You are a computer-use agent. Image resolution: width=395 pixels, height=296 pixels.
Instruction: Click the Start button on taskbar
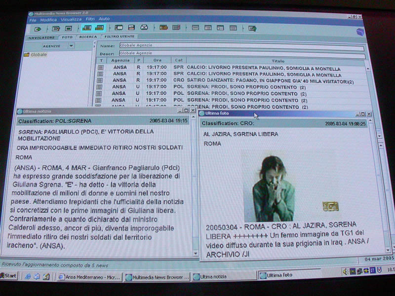click(x=8, y=276)
